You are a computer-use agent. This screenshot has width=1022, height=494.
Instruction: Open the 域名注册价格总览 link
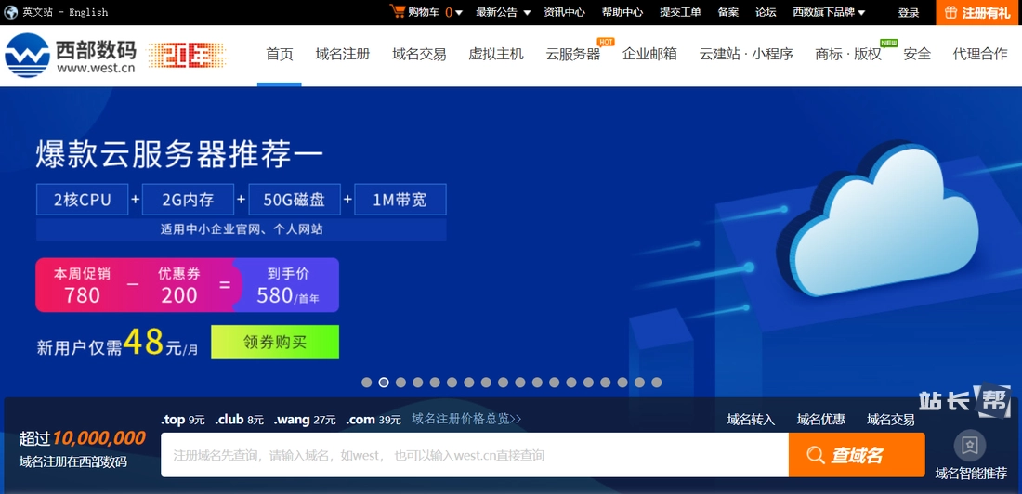pyautogui.click(x=466, y=419)
